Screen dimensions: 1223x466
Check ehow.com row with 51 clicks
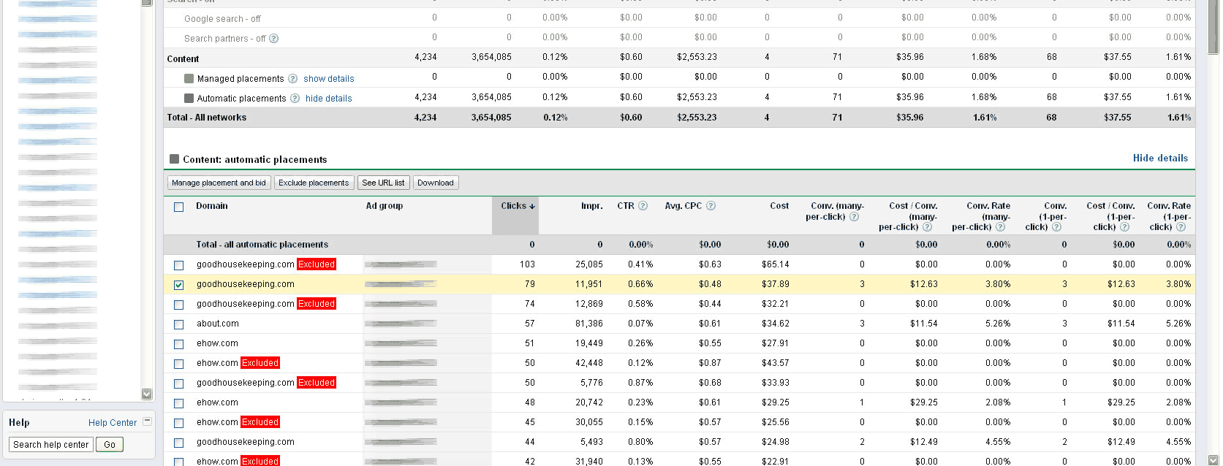pos(178,344)
